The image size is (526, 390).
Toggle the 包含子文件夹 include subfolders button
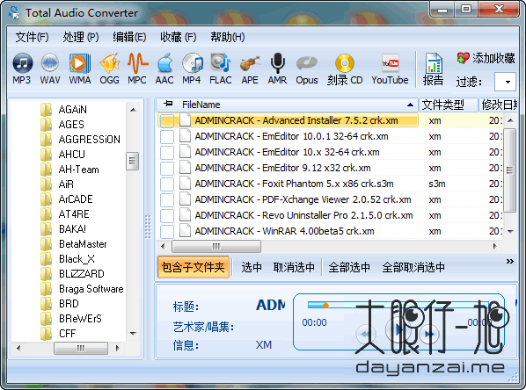194,267
